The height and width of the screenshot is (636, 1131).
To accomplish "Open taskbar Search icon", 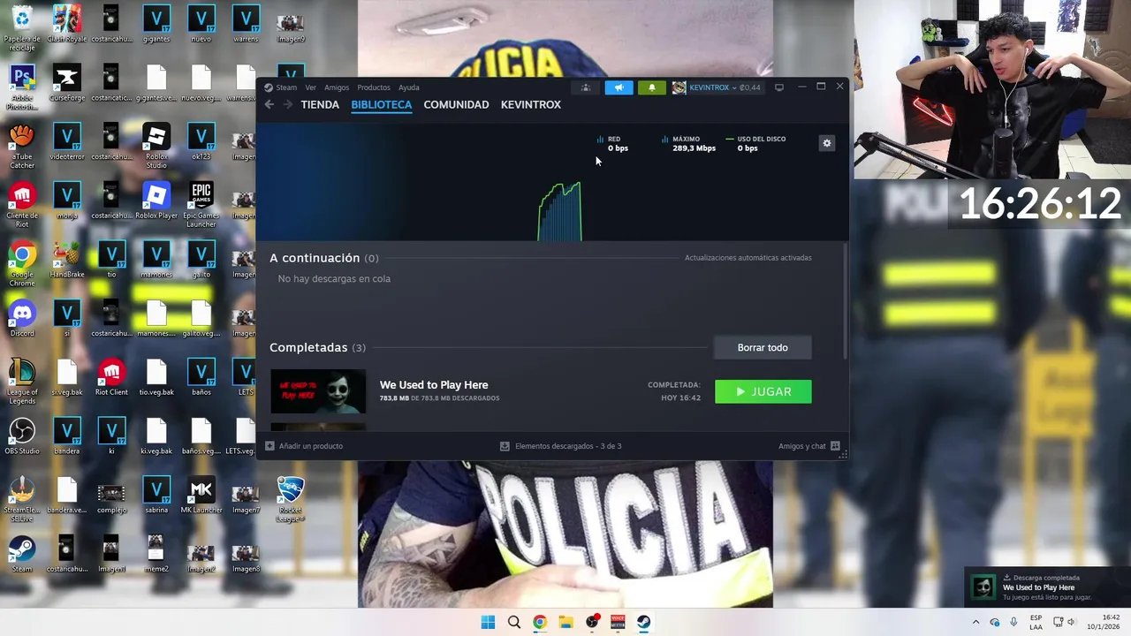I will coord(513,622).
